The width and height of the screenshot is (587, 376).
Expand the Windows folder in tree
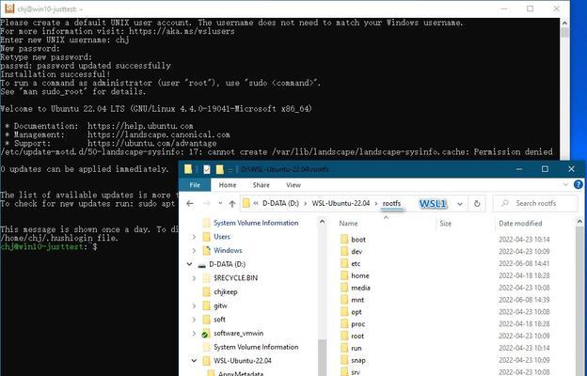coord(194,251)
